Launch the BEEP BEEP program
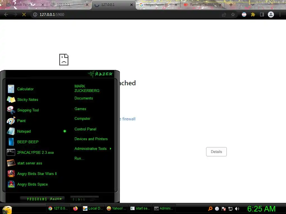 point(28,142)
